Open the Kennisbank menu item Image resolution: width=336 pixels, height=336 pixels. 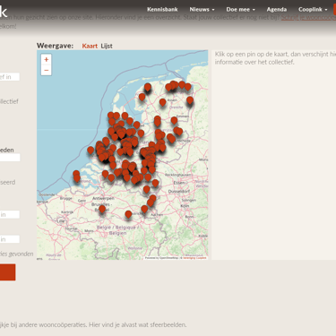(x=162, y=9)
